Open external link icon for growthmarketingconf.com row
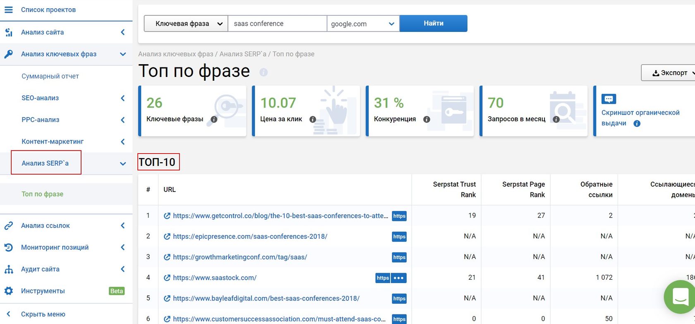 tap(167, 257)
